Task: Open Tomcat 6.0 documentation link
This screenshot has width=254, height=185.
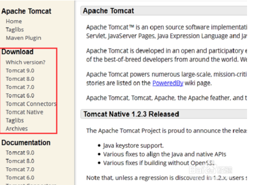Action: [x=20, y=178]
